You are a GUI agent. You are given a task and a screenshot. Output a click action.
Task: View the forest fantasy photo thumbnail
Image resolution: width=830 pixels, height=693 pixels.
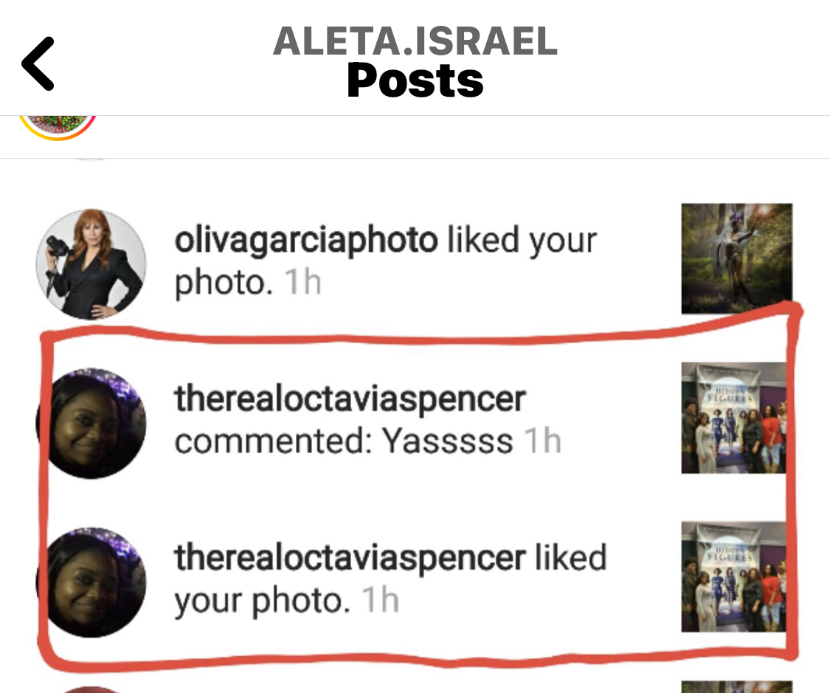pyautogui.click(x=737, y=258)
